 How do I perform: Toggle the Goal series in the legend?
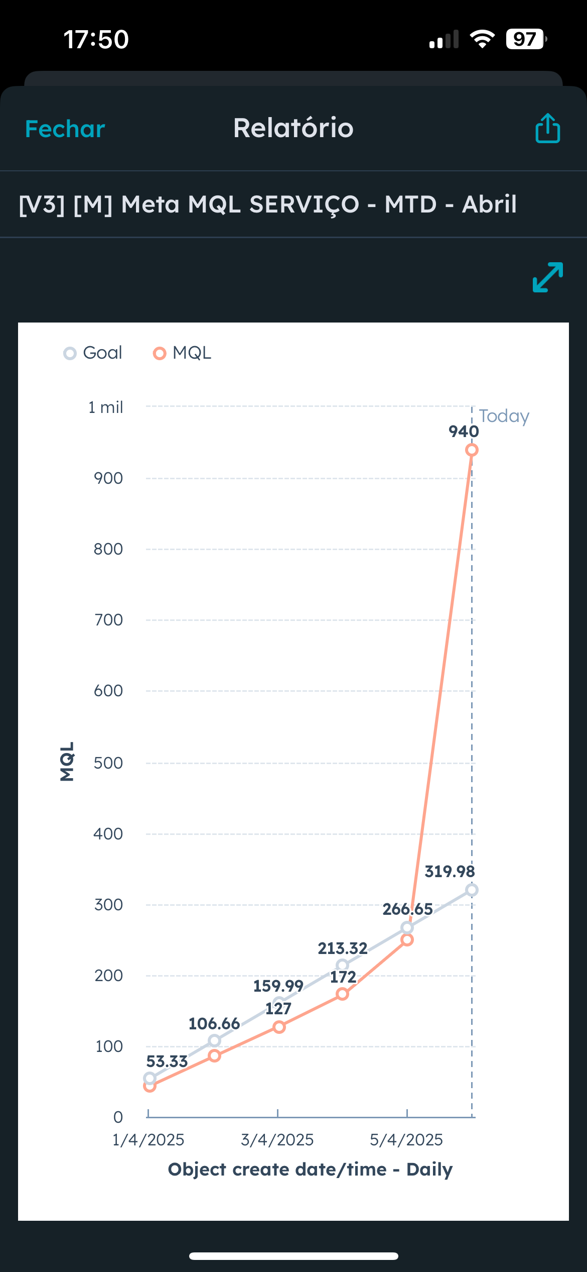(93, 353)
